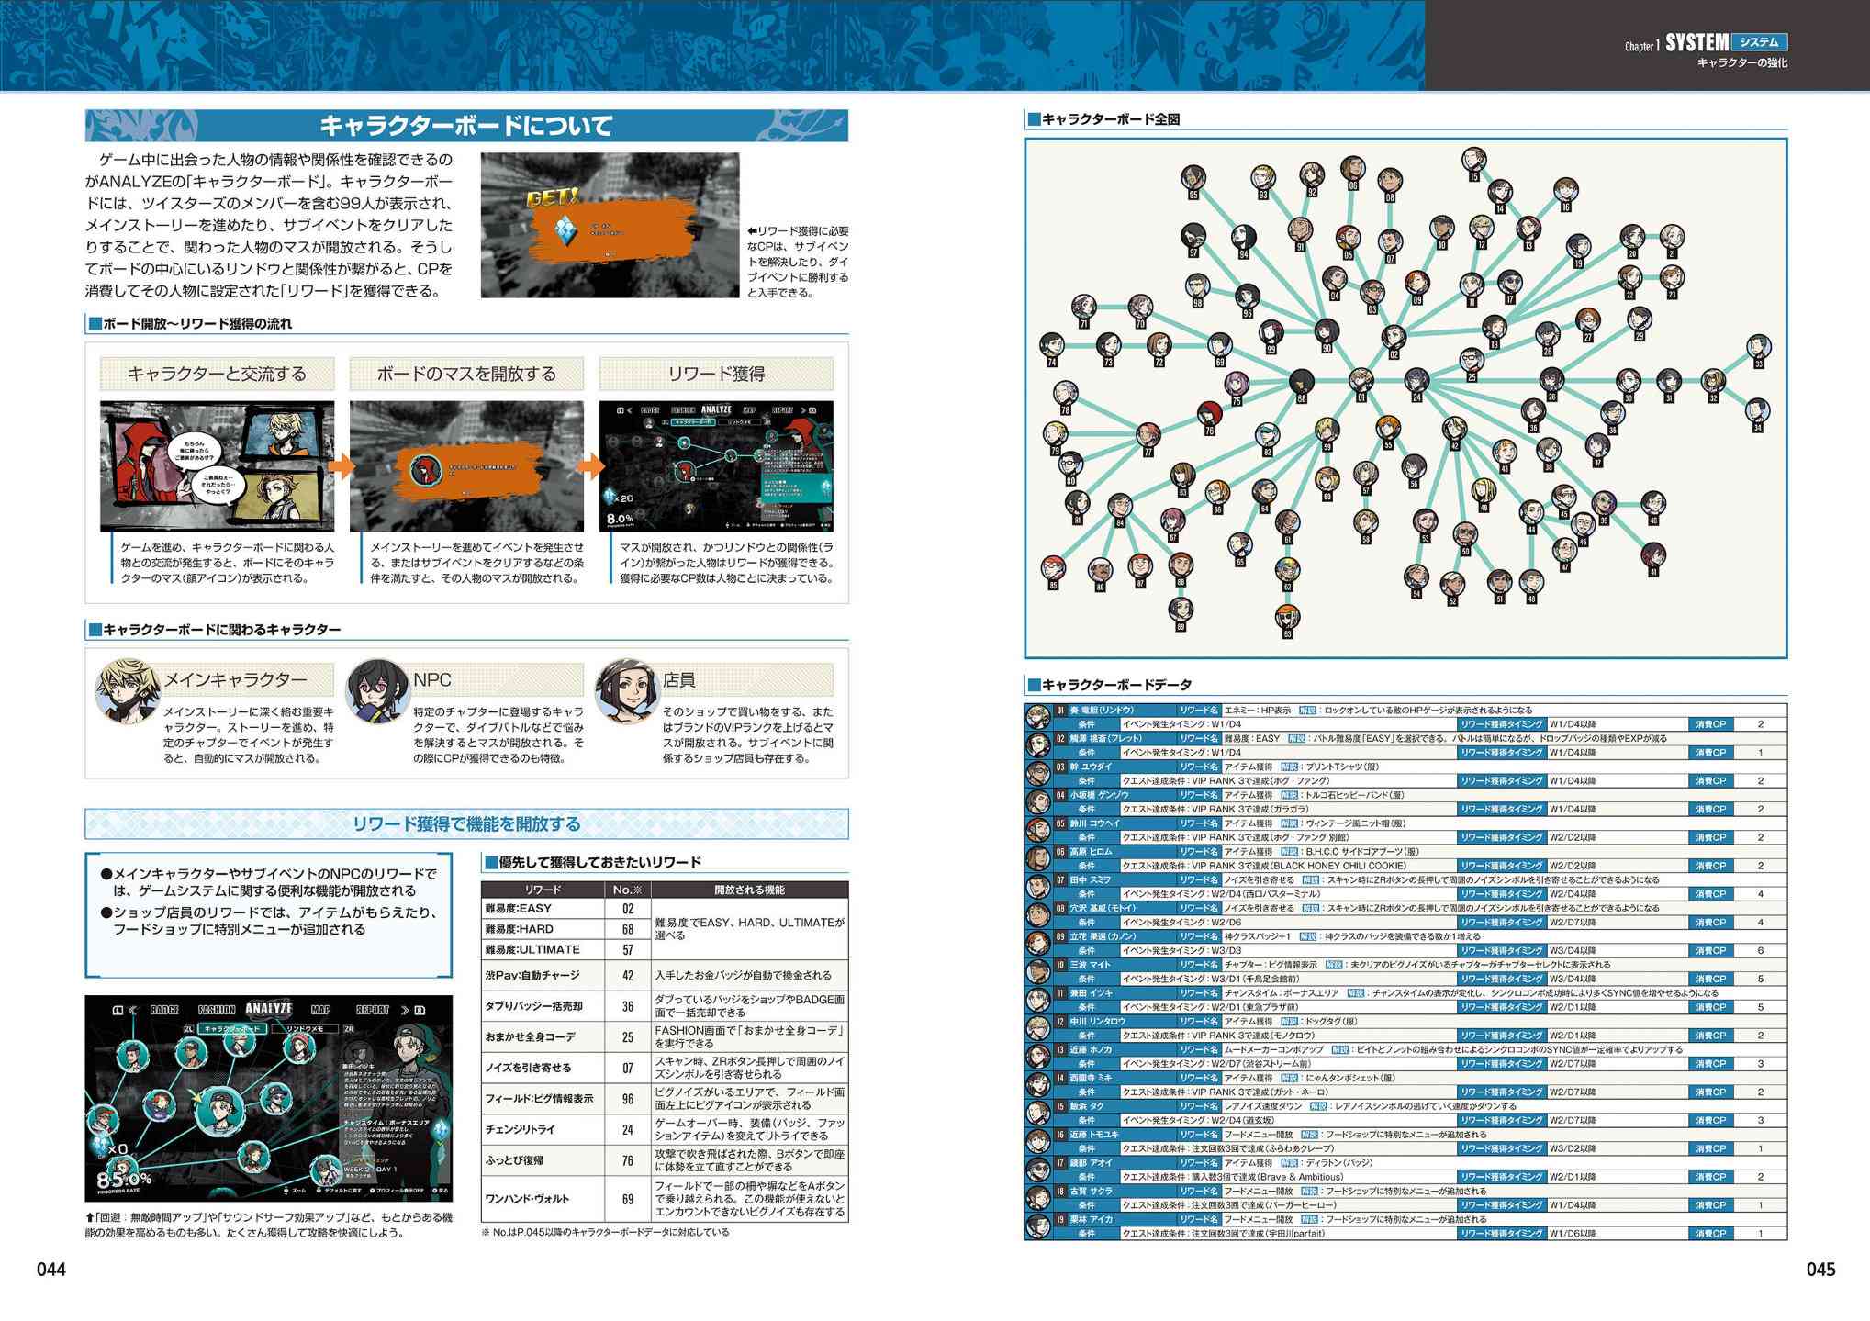The width and height of the screenshot is (1870, 1321).
Task: Select the リンドウメモ sub-tab in the 85.0% screenshot
Action: tap(303, 1030)
